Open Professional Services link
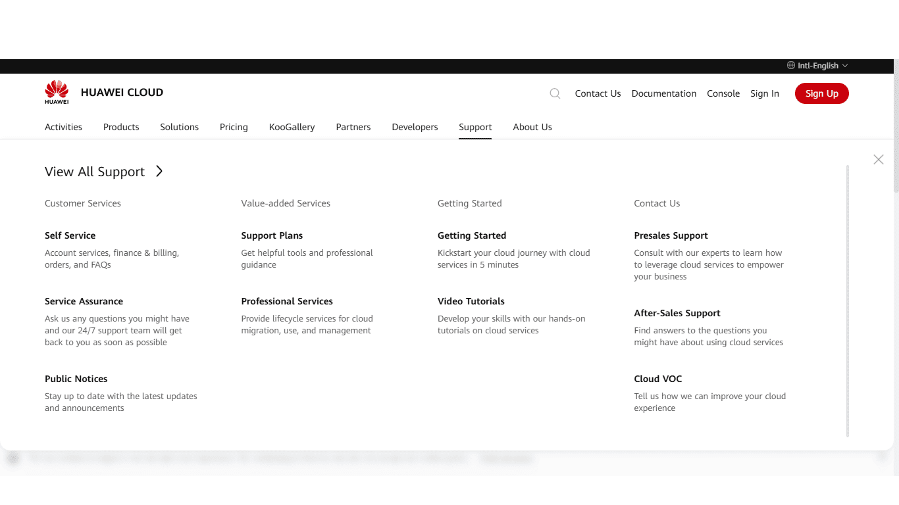899x505 pixels. click(x=287, y=301)
